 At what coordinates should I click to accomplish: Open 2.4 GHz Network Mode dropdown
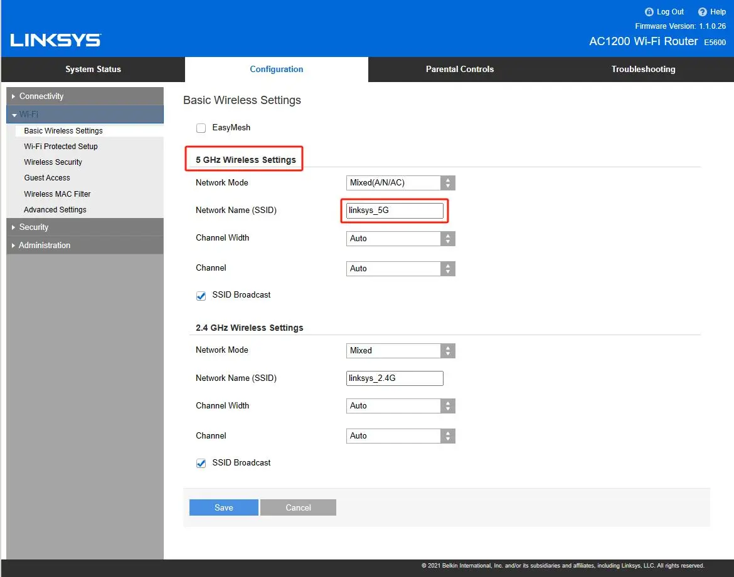400,351
